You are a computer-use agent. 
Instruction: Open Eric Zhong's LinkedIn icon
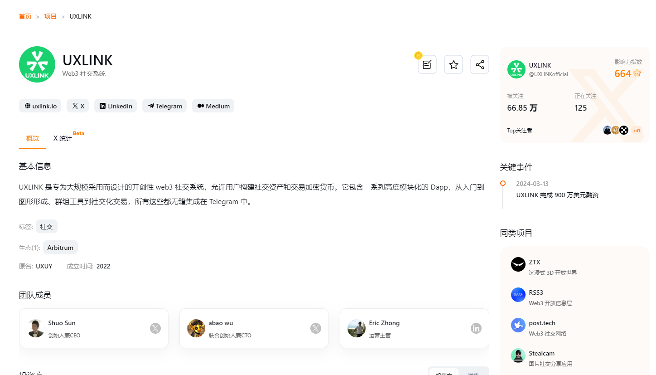tap(476, 328)
